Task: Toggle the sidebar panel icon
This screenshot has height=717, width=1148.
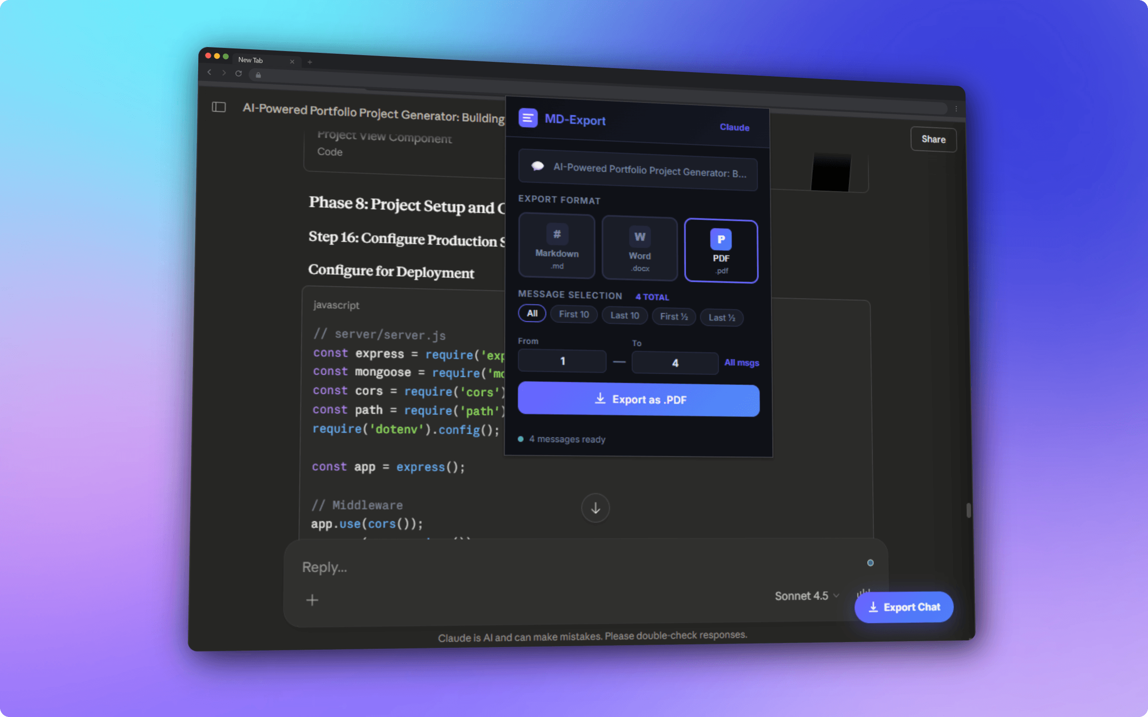Action: point(219,107)
